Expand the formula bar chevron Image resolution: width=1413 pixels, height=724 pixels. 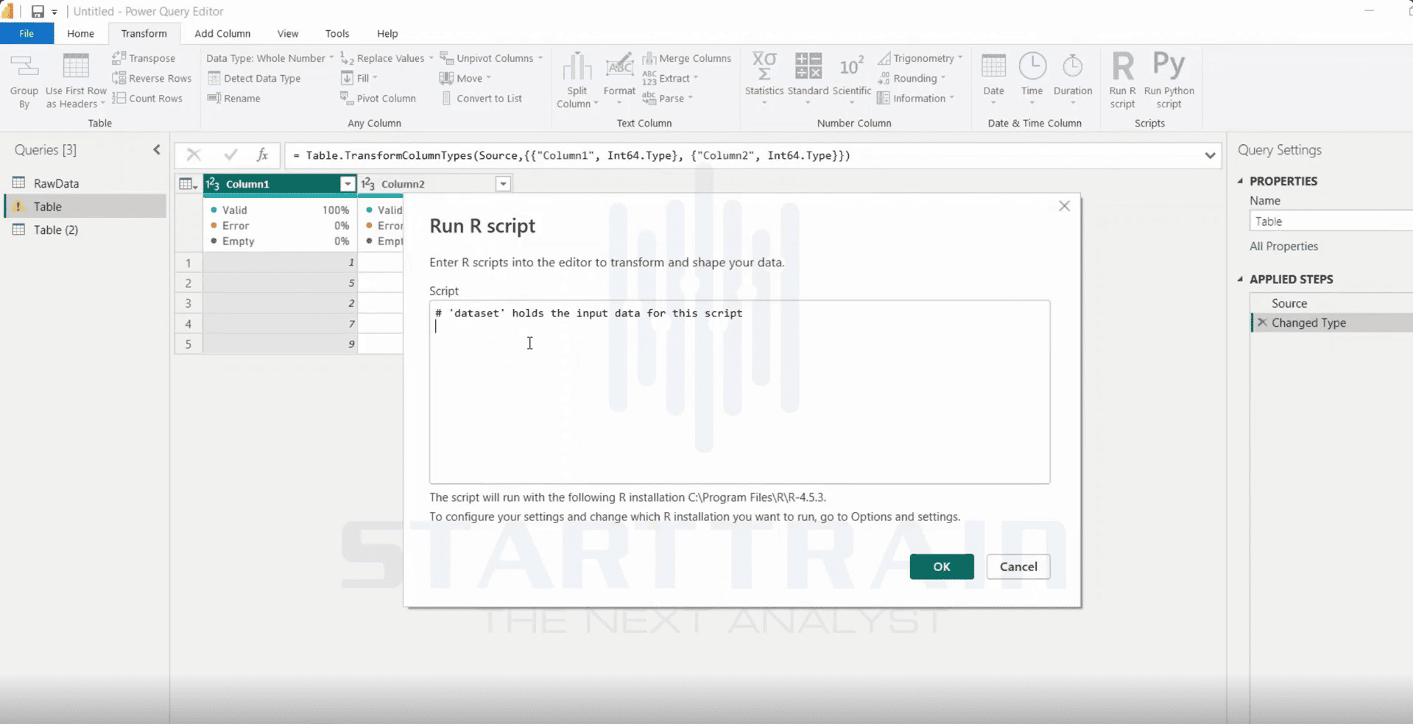click(x=1210, y=155)
